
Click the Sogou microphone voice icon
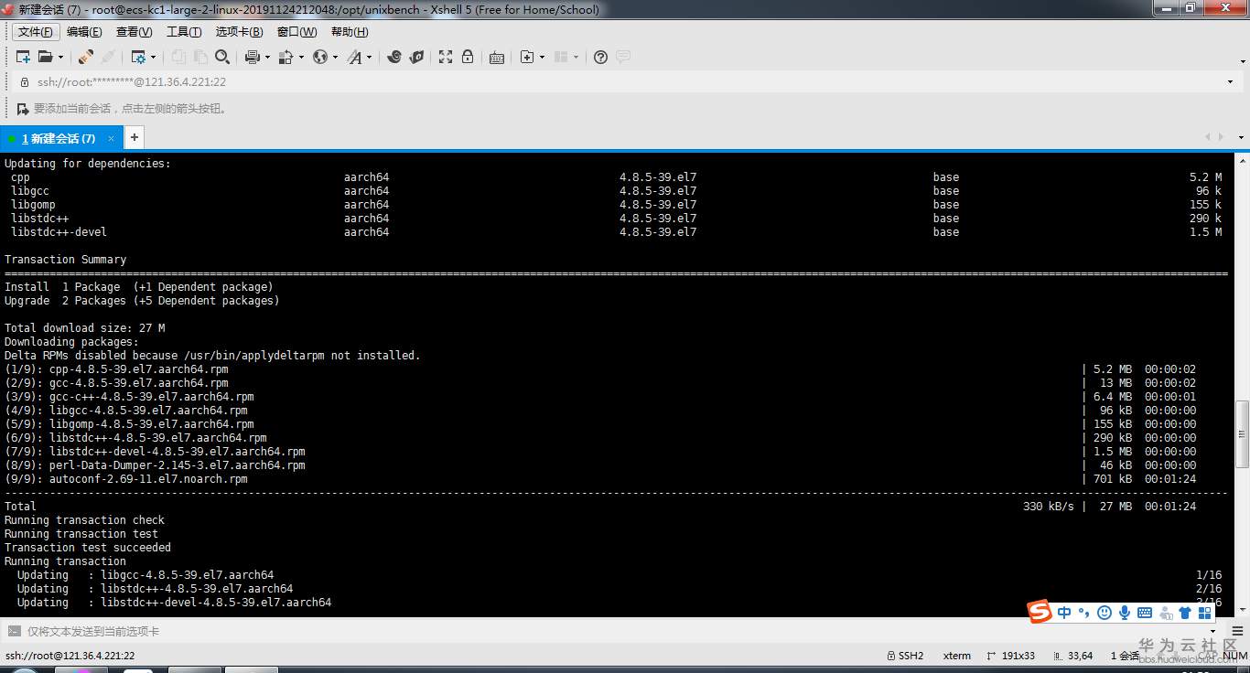tap(1124, 613)
